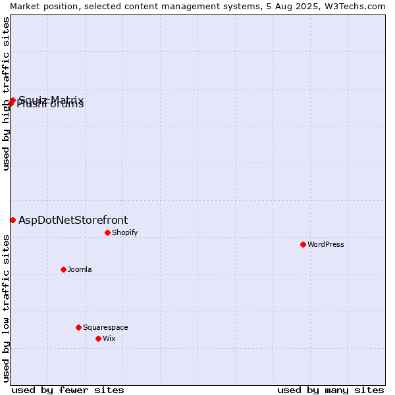
Task: Click the Wix label
Action: tap(109, 338)
